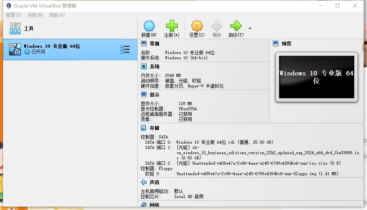The height and width of the screenshot is (210, 367).
Task: Open the Tools (工具) wrench icon
Action: (x=15, y=28)
